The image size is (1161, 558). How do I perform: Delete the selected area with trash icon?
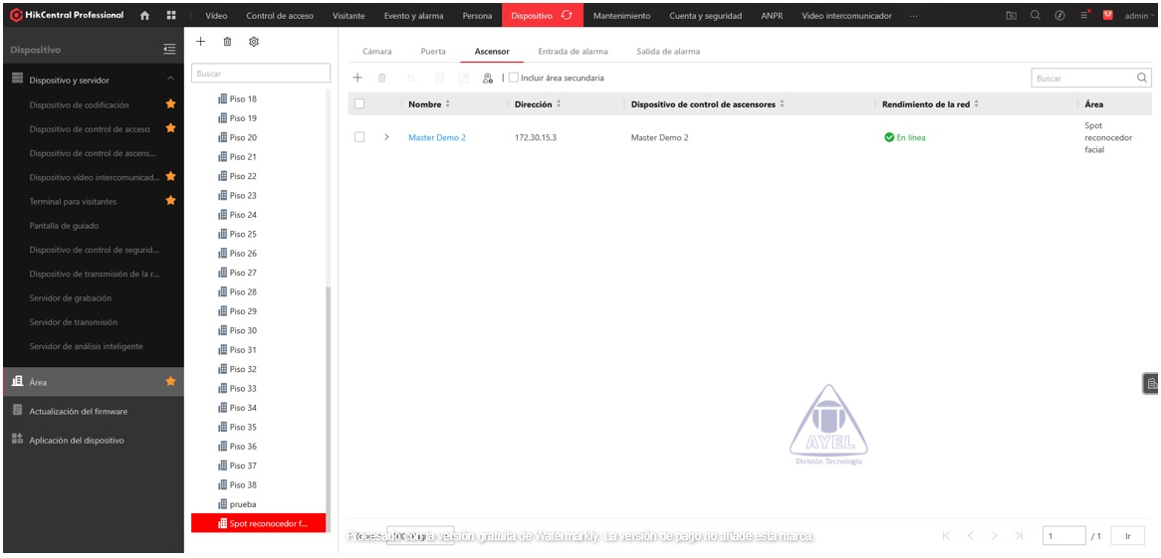227,42
